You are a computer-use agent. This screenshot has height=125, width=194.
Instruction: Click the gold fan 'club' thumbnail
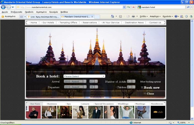pos(158,112)
